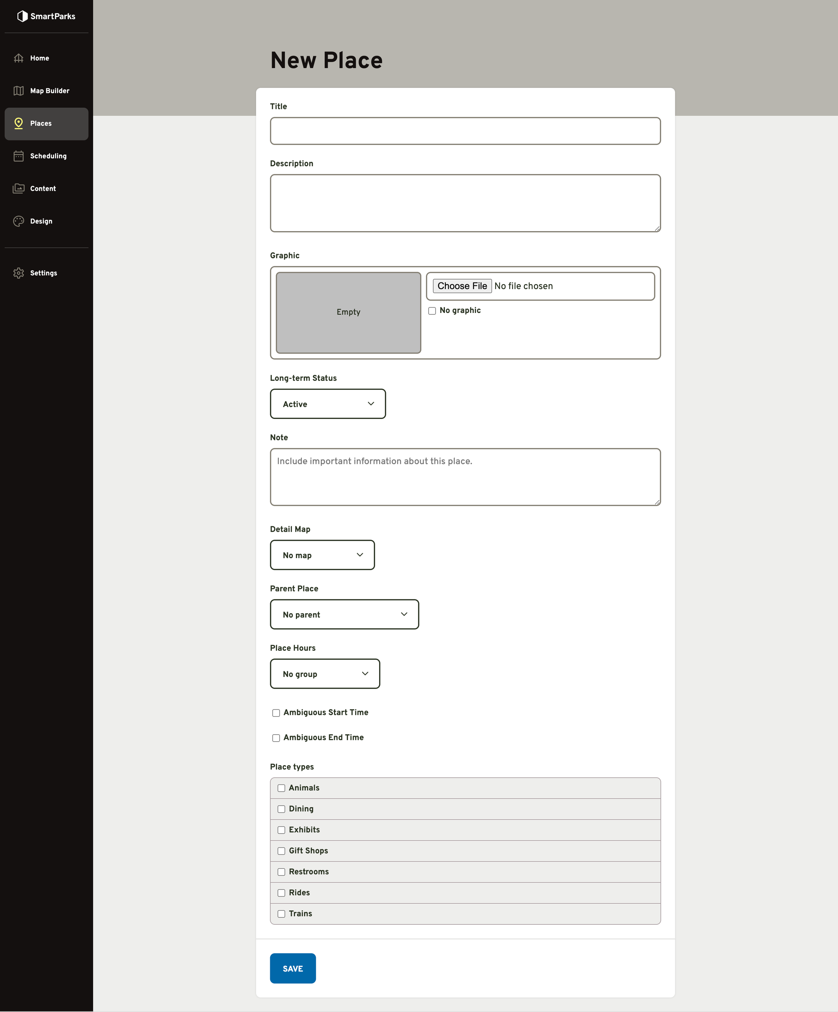Toggle the Rides place type checkbox
Screen dimensions: 838x1012
click(x=281, y=893)
